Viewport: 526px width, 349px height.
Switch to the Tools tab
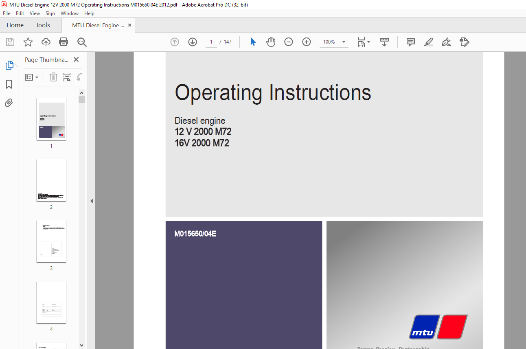point(43,25)
